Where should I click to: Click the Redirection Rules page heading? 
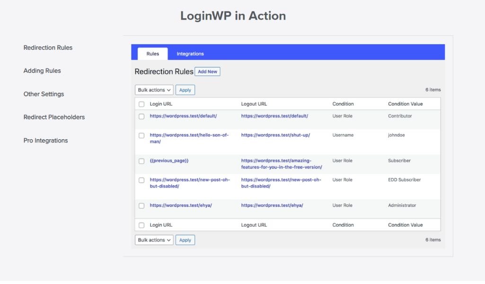click(x=164, y=72)
